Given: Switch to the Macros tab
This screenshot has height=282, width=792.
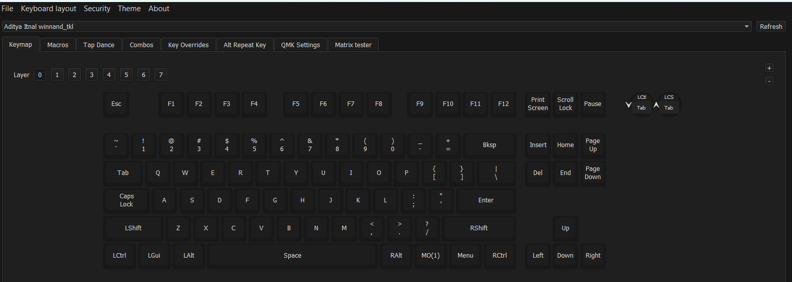Looking at the screenshot, I should [58, 45].
